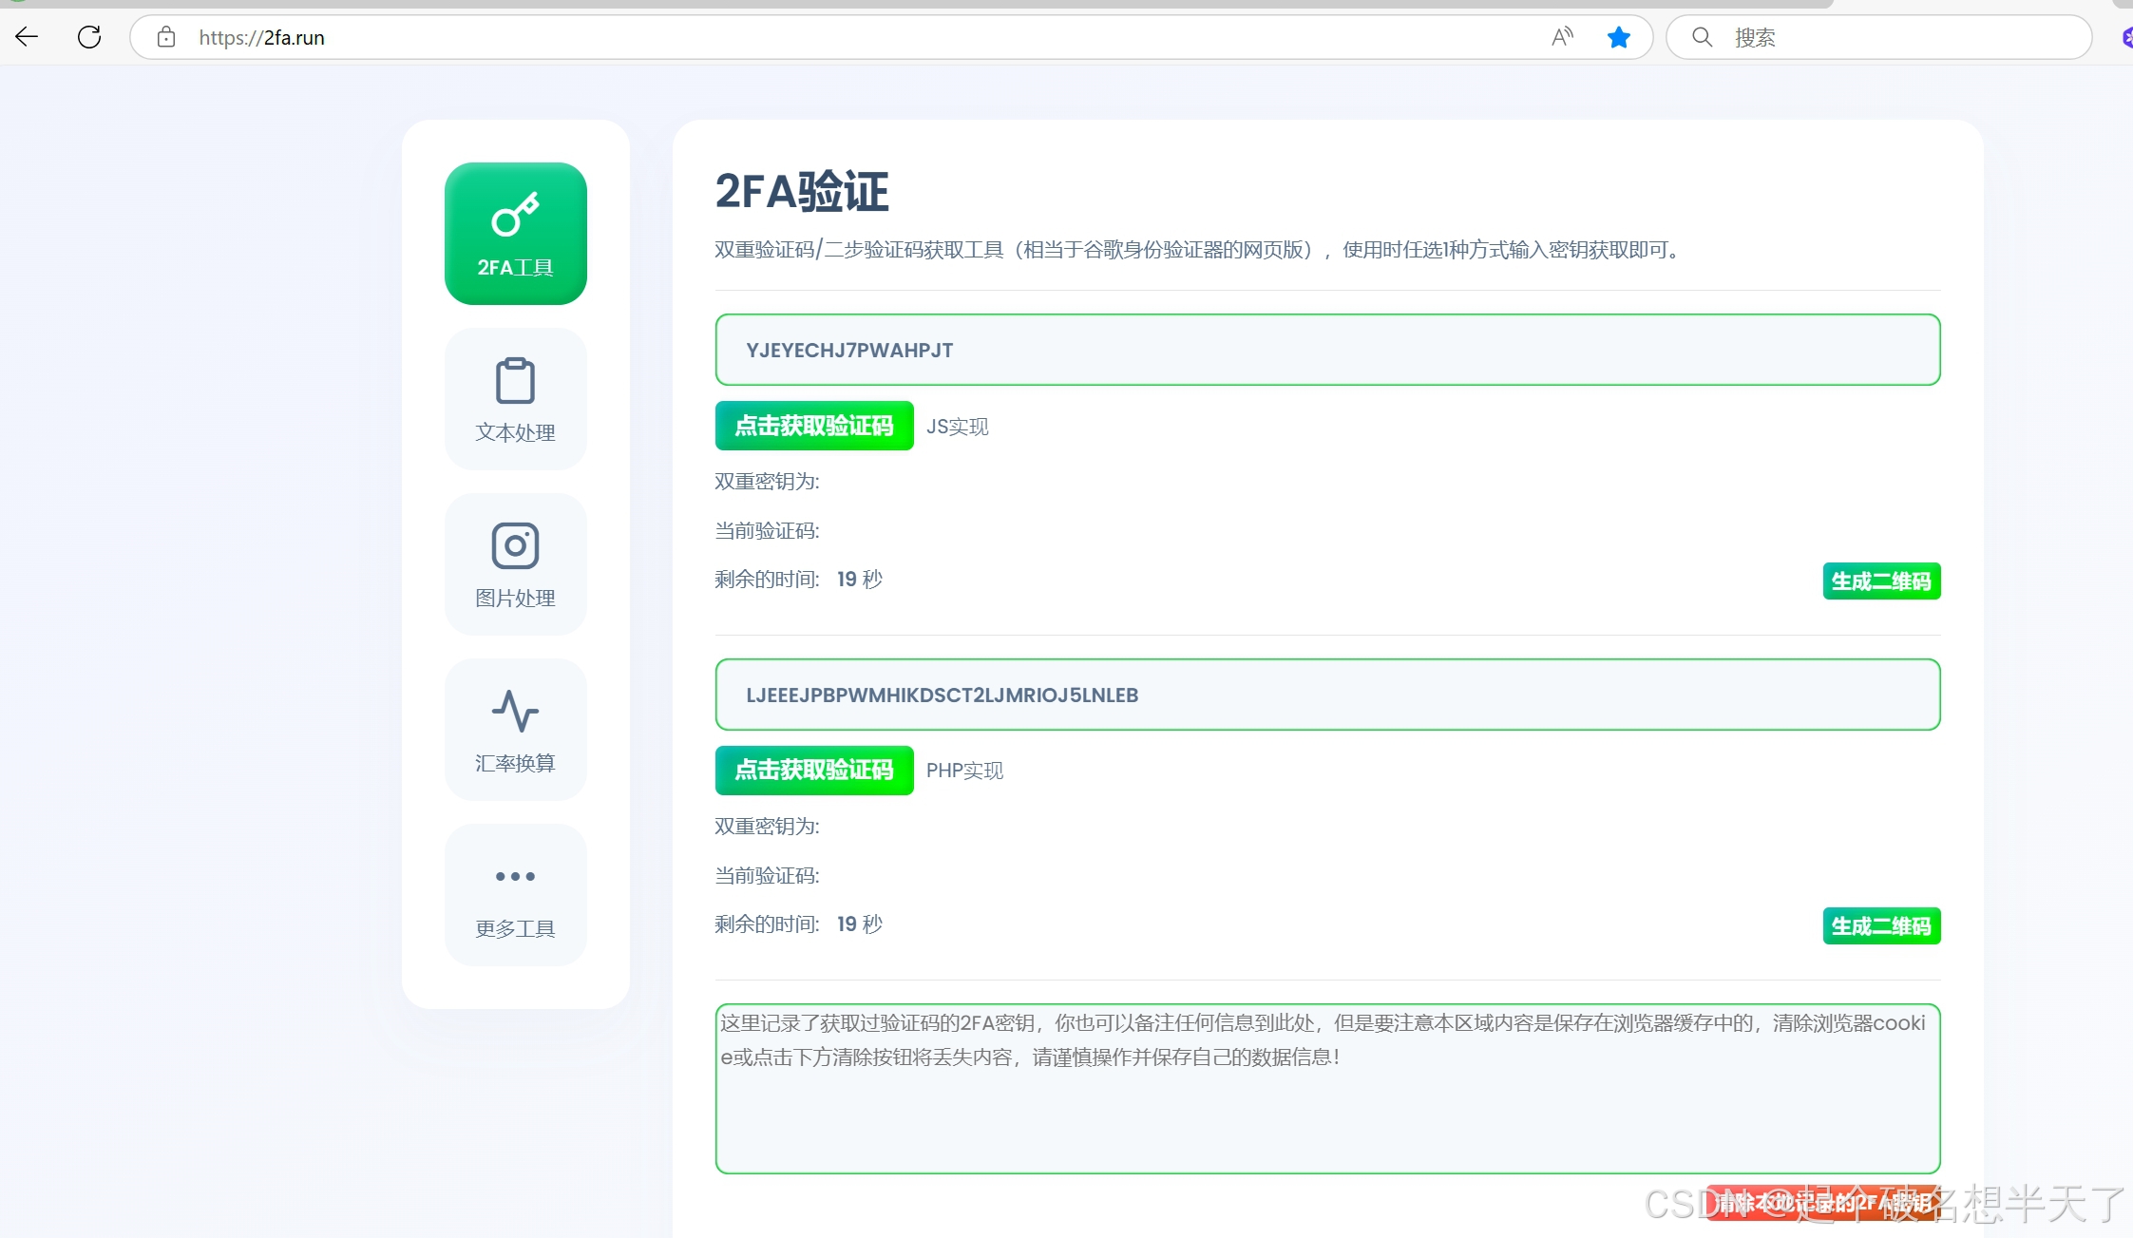The height and width of the screenshot is (1238, 2133).
Task: Open the 2FA工具 key icon
Action: point(515,216)
